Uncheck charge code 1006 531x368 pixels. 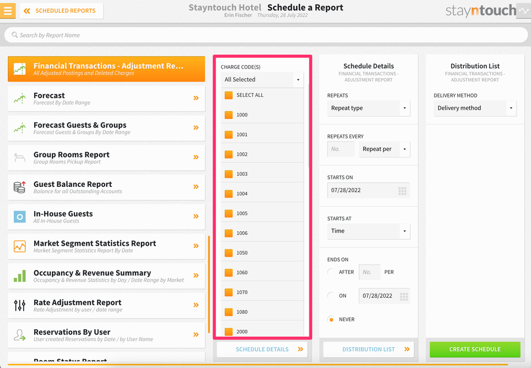tap(229, 233)
